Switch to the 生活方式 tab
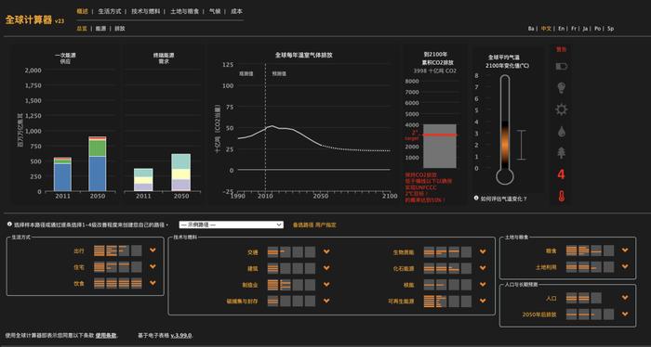This screenshot has height=347, width=651. point(110,11)
